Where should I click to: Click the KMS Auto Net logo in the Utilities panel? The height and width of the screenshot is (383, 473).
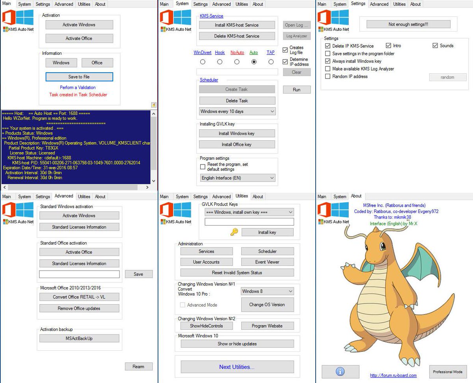(176, 213)
